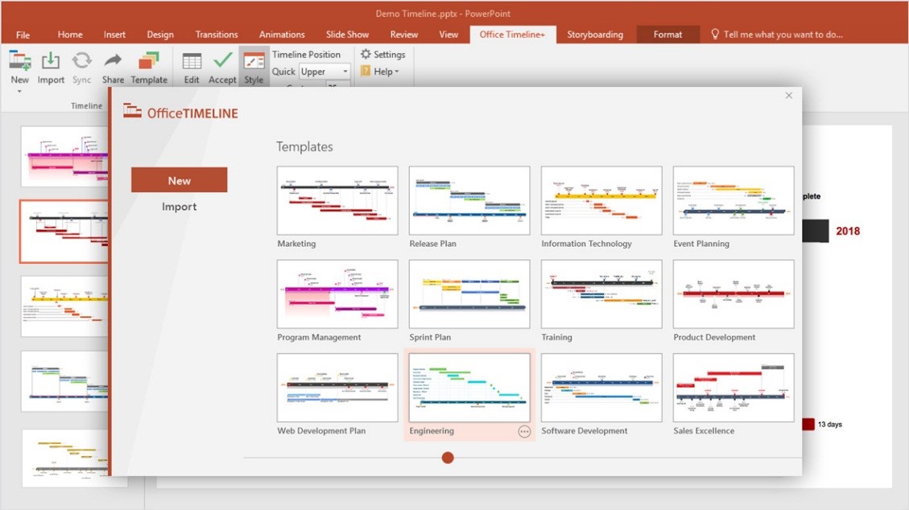Image resolution: width=909 pixels, height=510 pixels.
Task: Select the Office Timeline+ tab
Action: 513,35
